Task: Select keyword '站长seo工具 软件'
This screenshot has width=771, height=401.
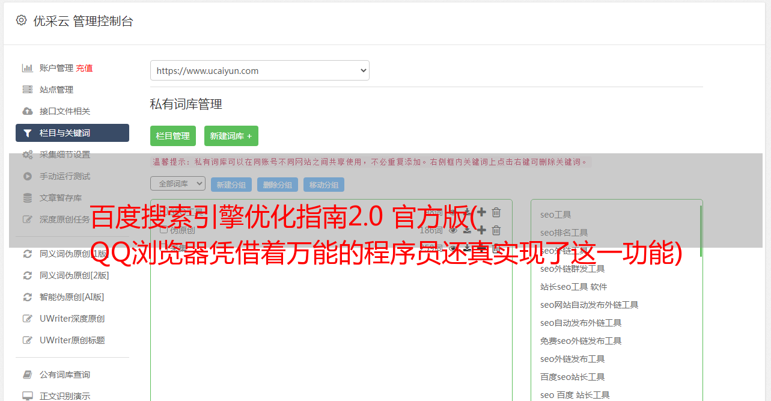Action: (573, 287)
